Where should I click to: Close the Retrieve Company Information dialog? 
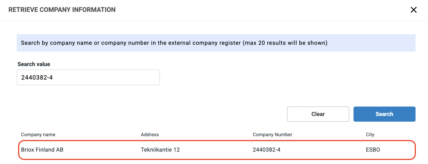(413, 10)
